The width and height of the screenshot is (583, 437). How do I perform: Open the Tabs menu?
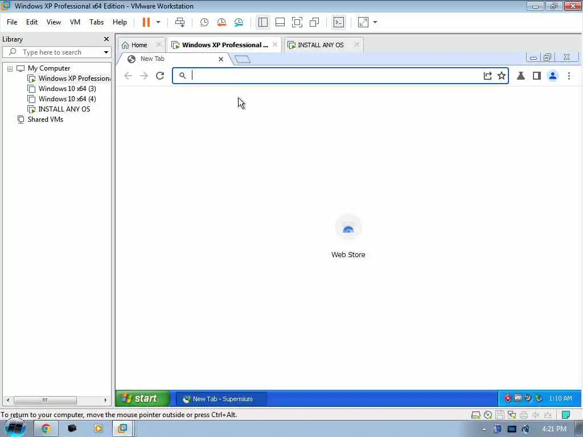(96, 22)
